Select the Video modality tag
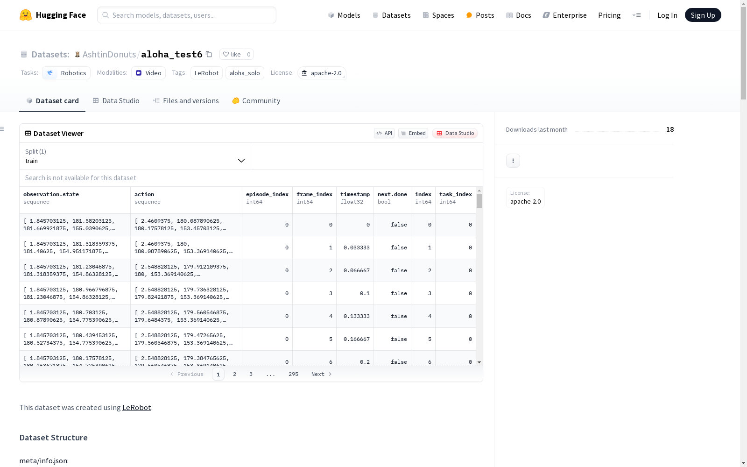The height and width of the screenshot is (467, 747). pos(148,73)
